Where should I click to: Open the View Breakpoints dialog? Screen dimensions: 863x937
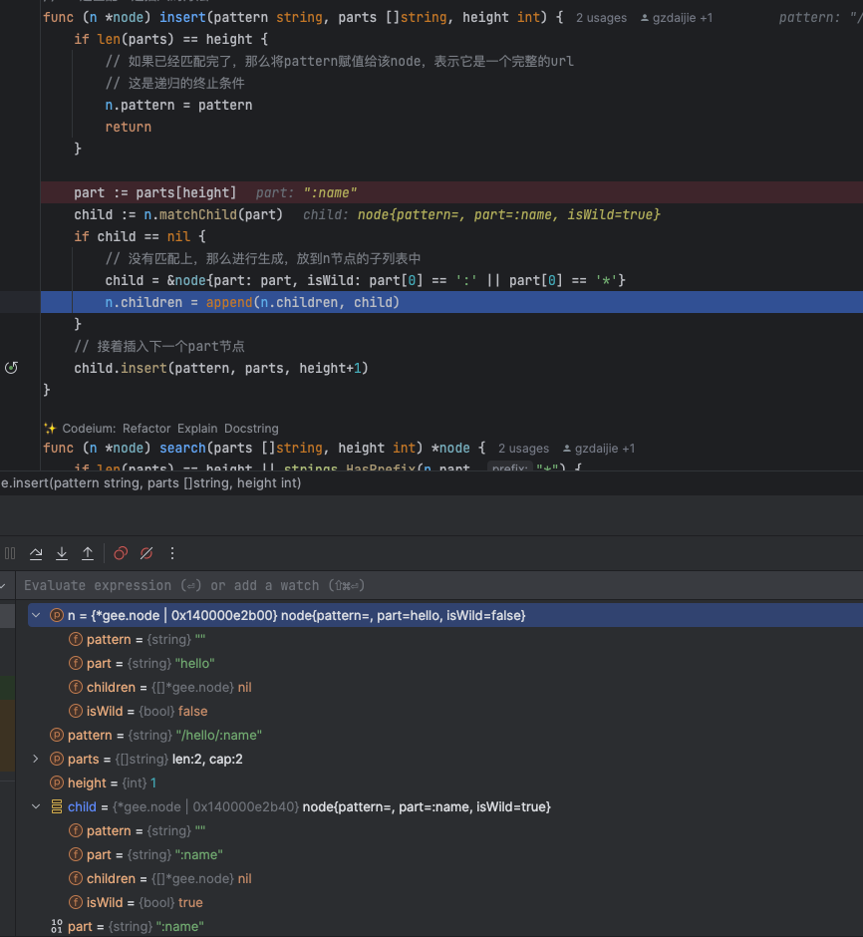tap(121, 553)
